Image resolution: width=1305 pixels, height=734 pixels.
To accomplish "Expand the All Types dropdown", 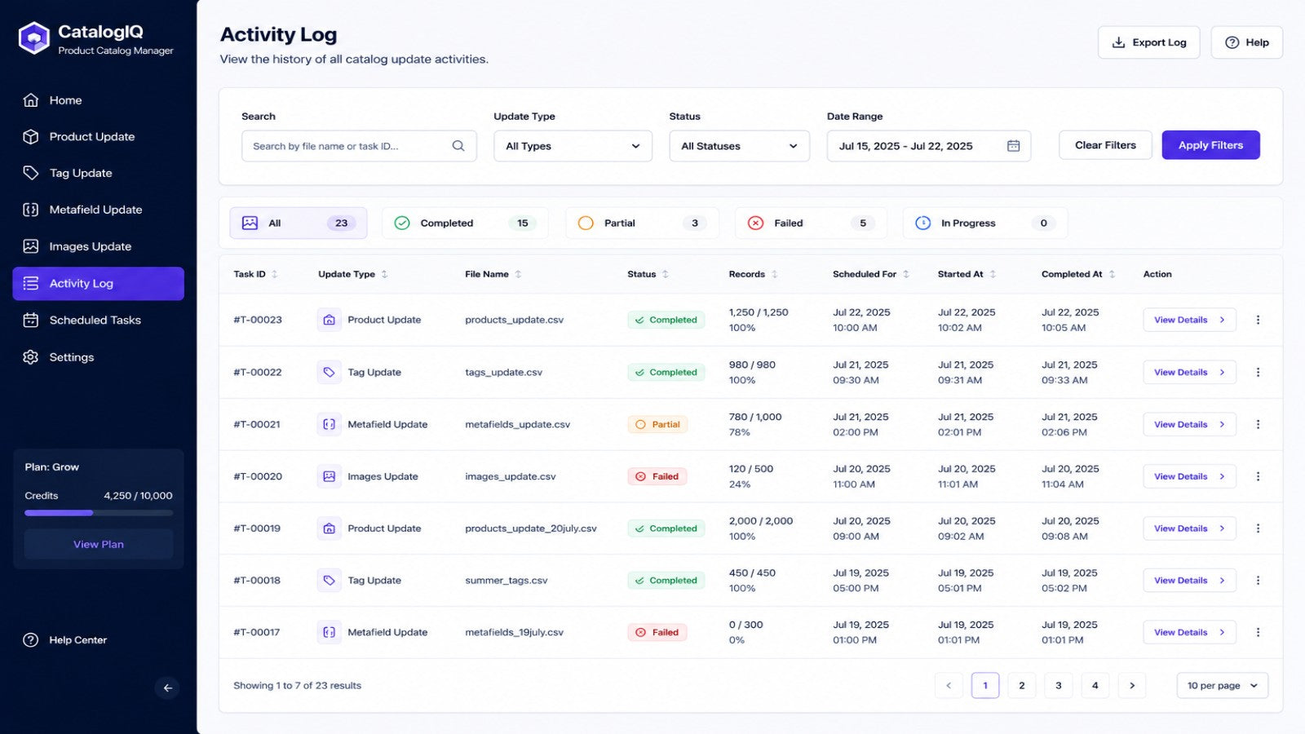I will coord(573,146).
